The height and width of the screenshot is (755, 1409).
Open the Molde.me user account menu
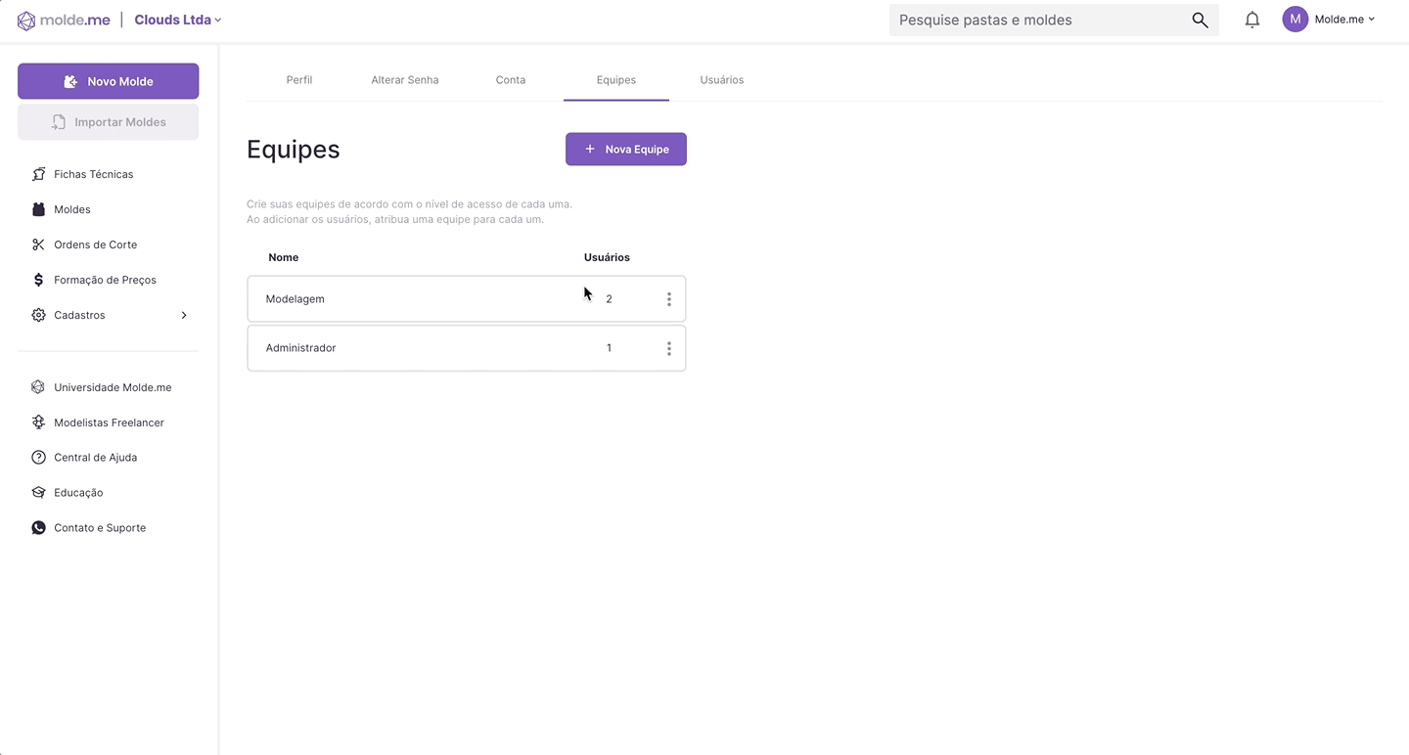[x=1330, y=20]
